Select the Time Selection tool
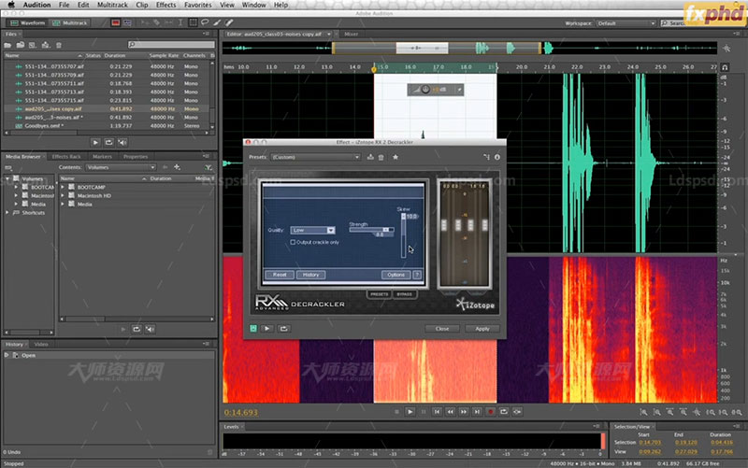This screenshot has height=468, width=748. pos(180,22)
